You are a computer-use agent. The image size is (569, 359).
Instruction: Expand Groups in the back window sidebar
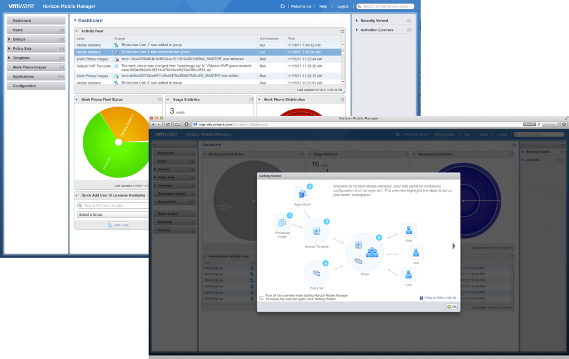(9, 39)
